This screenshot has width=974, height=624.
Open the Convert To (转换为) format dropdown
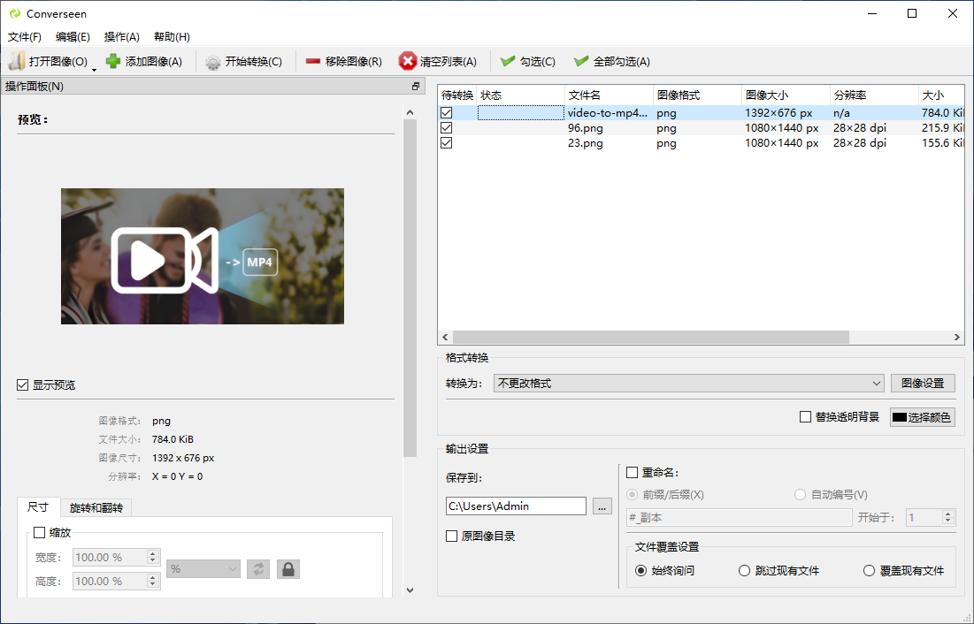pyautogui.click(x=688, y=383)
